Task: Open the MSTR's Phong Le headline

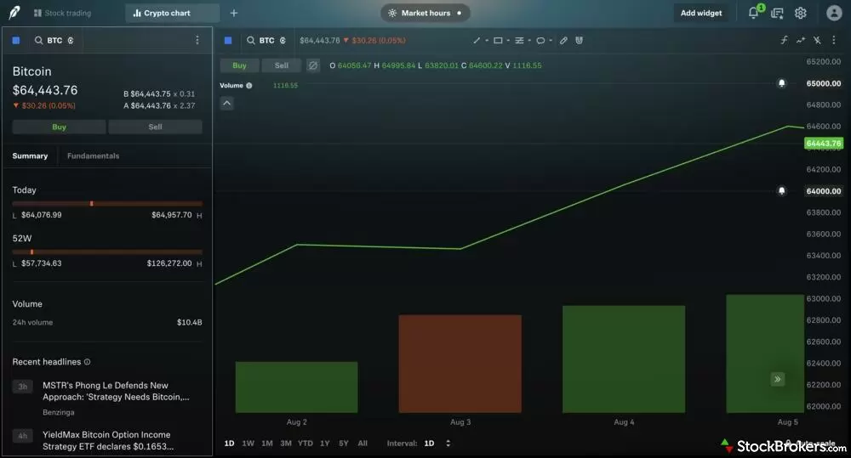Action: (116, 392)
